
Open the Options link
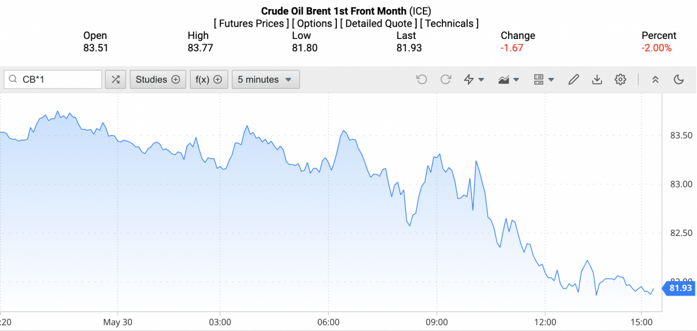pos(314,24)
